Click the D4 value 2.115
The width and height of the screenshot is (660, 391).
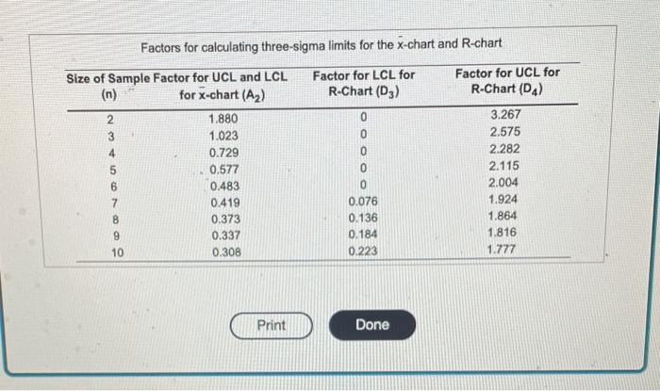[503, 166]
